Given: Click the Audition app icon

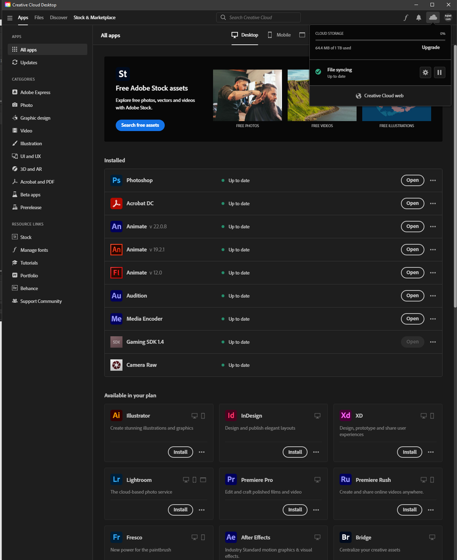Looking at the screenshot, I should click(116, 296).
